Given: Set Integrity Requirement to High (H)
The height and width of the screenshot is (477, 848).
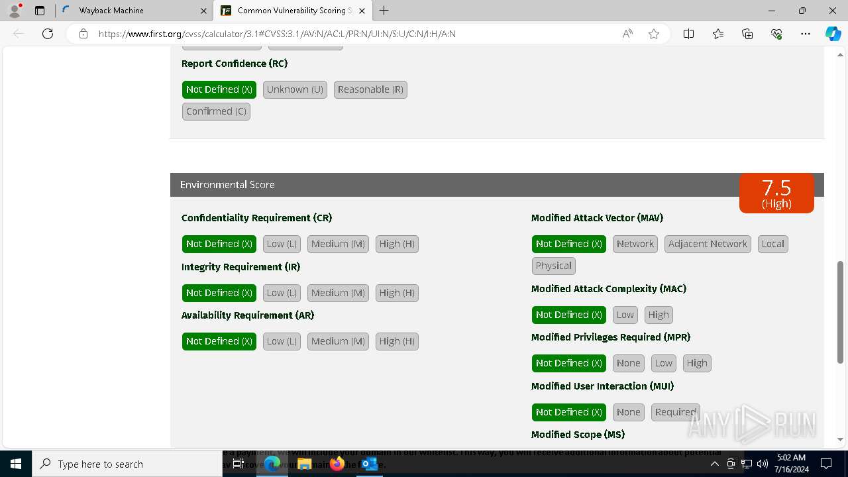Looking at the screenshot, I should 397,293.
